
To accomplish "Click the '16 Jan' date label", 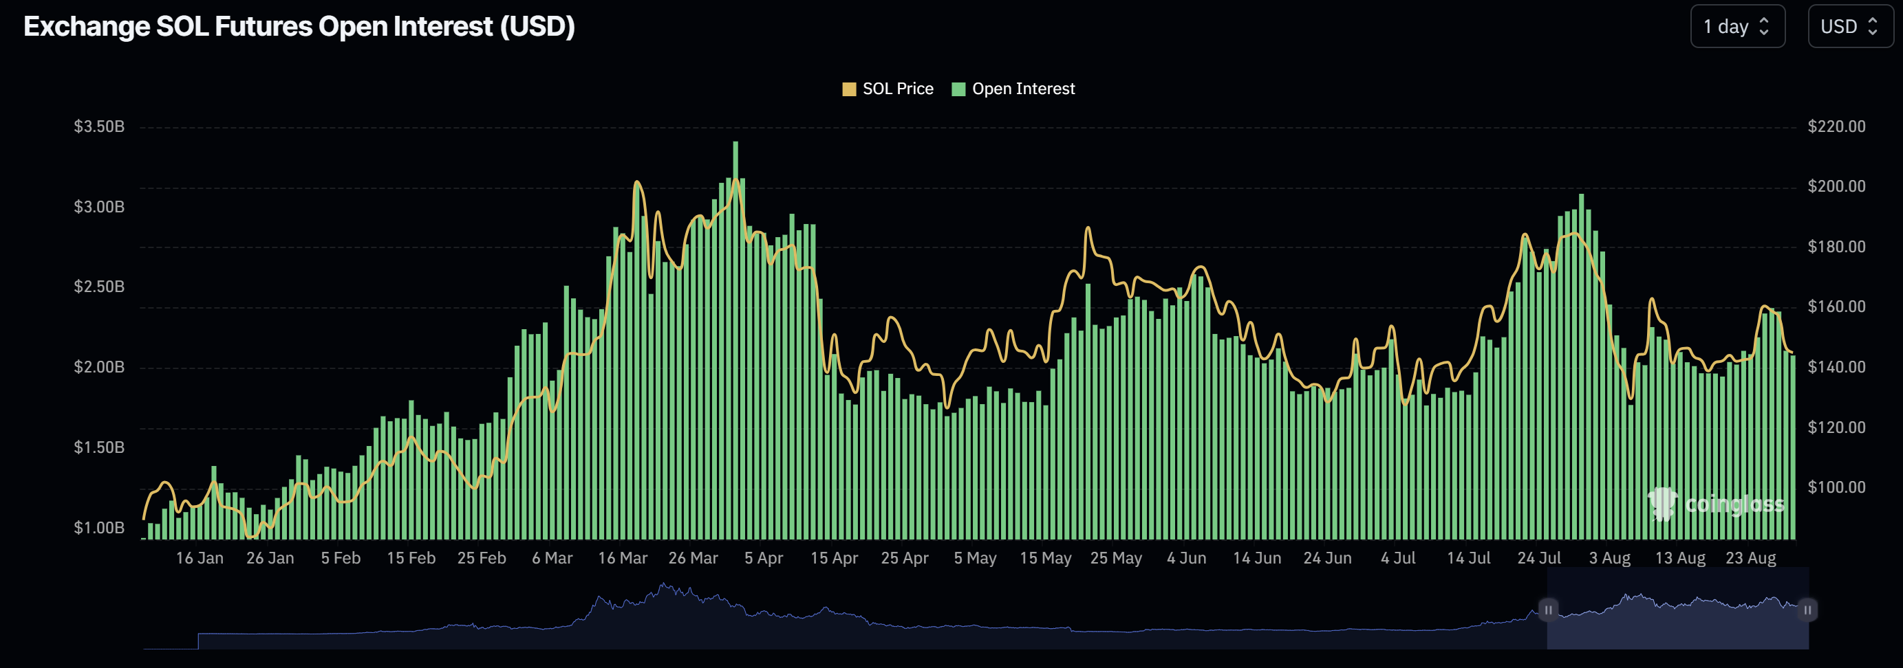I will [200, 558].
